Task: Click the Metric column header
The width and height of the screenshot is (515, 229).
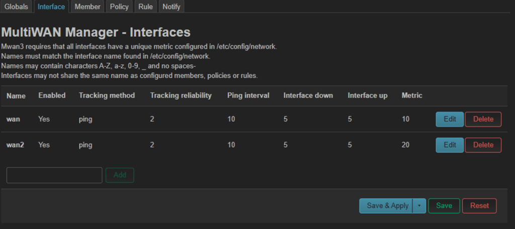Action: click(x=412, y=95)
